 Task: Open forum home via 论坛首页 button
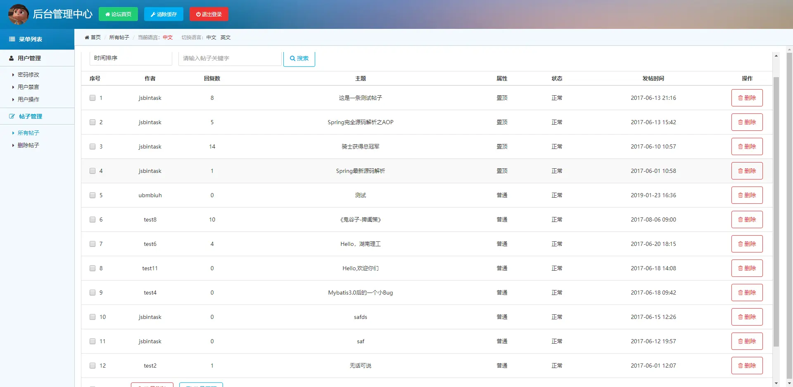pyautogui.click(x=118, y=14)
